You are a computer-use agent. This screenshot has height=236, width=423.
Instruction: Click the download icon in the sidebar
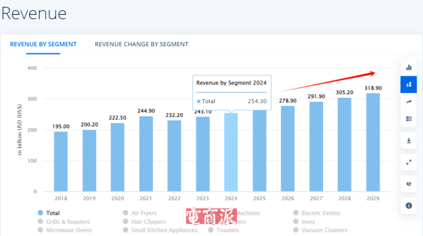click(409, 141)
